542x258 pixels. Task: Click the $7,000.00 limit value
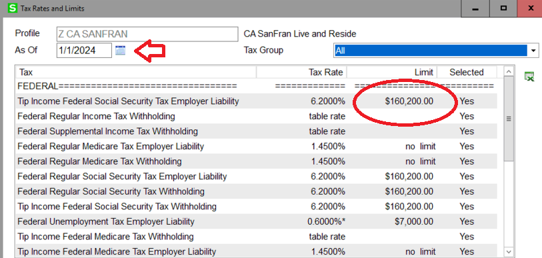414,221
